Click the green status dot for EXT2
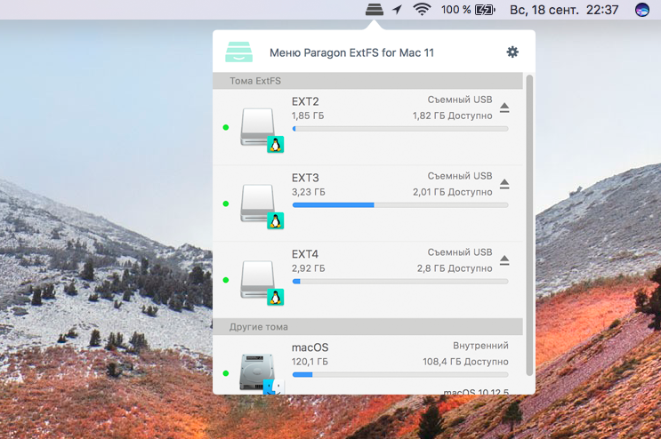This screenshot has height=439, width=661. click(x=226, y=127)
